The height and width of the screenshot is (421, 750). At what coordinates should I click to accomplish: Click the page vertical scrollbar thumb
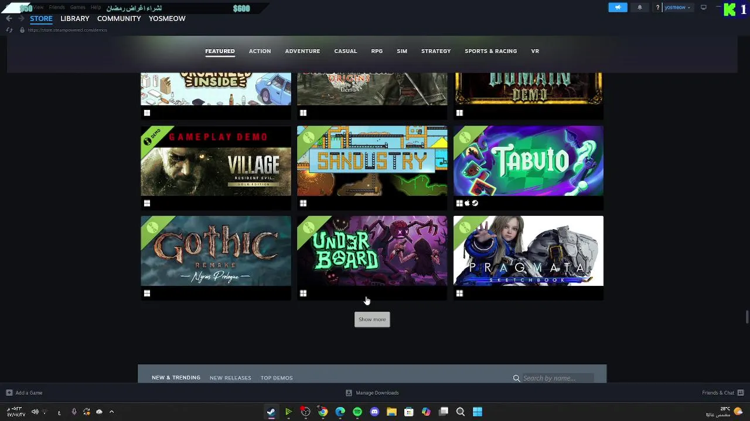click(x=746, y=317)
